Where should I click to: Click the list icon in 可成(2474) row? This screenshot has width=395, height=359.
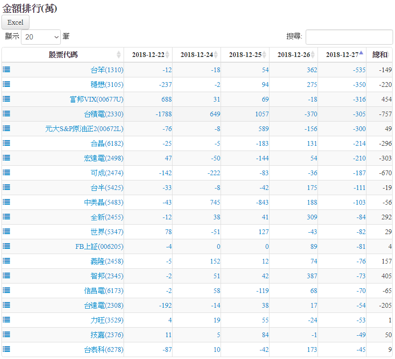coord(6,172)
